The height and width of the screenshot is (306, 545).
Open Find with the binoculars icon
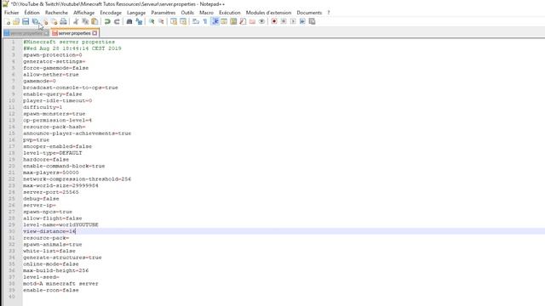coord(129,21)
